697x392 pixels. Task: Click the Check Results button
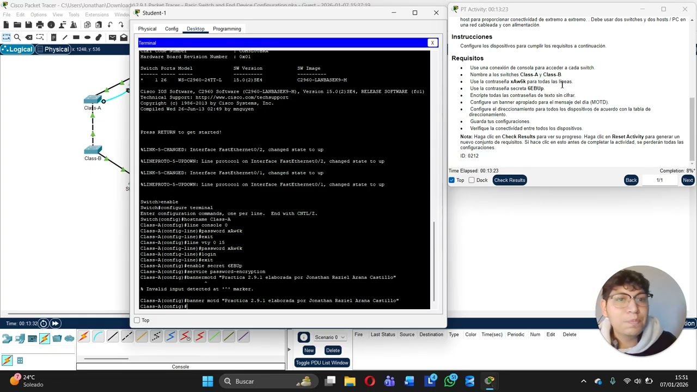click(510, 180)
